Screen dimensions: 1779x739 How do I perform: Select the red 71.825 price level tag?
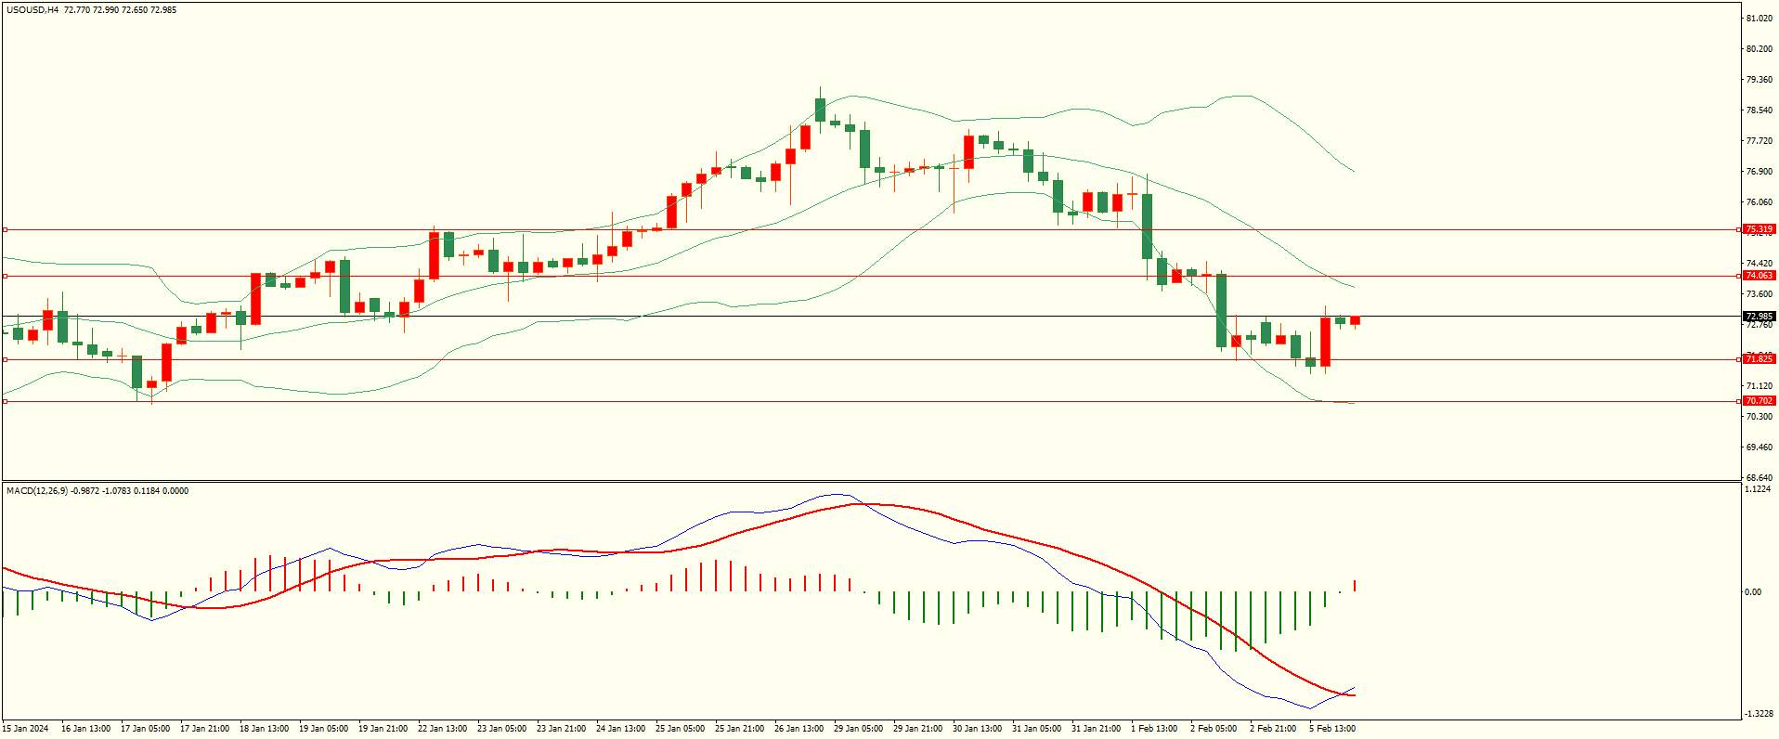click(x=1759, y=359)
